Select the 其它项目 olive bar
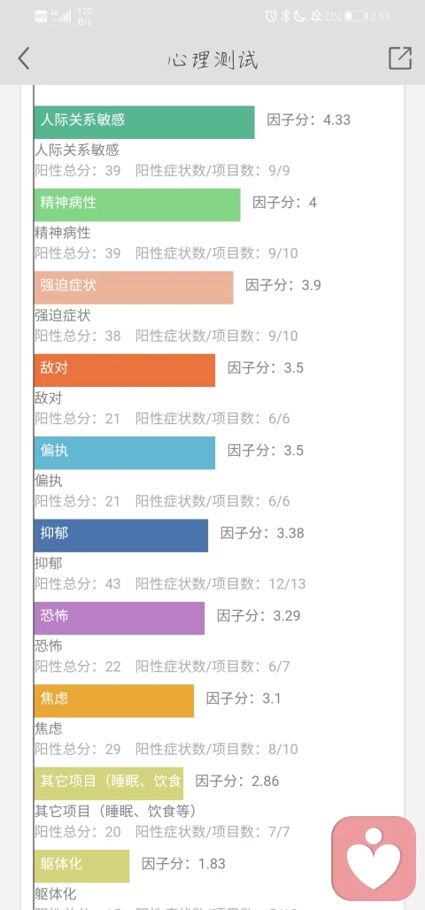This screenshot has width=425, height=910. click(x=109, y=783)
